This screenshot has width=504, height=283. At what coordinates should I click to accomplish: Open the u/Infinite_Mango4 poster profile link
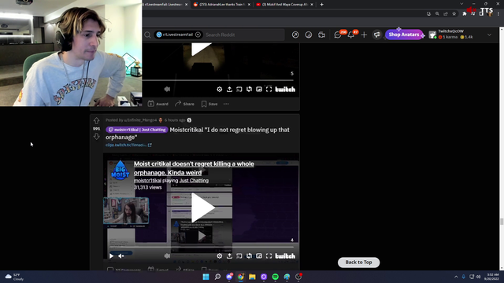[140, 120]
